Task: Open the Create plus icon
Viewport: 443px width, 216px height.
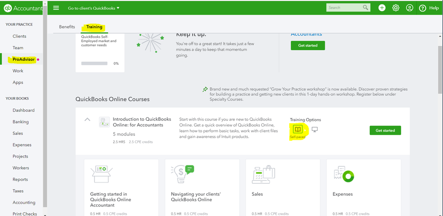Action: 382,8
